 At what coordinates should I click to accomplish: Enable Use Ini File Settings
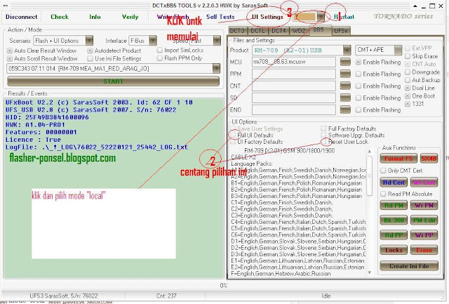[x=91, y=58]
